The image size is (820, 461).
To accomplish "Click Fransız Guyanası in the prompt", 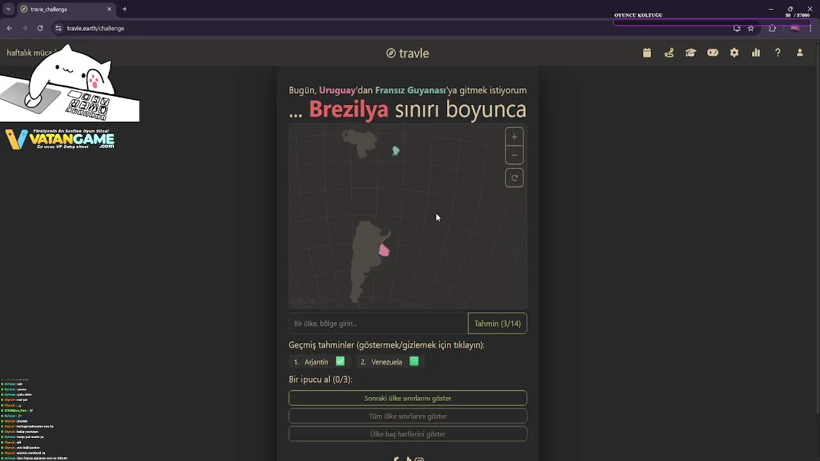I will click(x=410, y=90).
